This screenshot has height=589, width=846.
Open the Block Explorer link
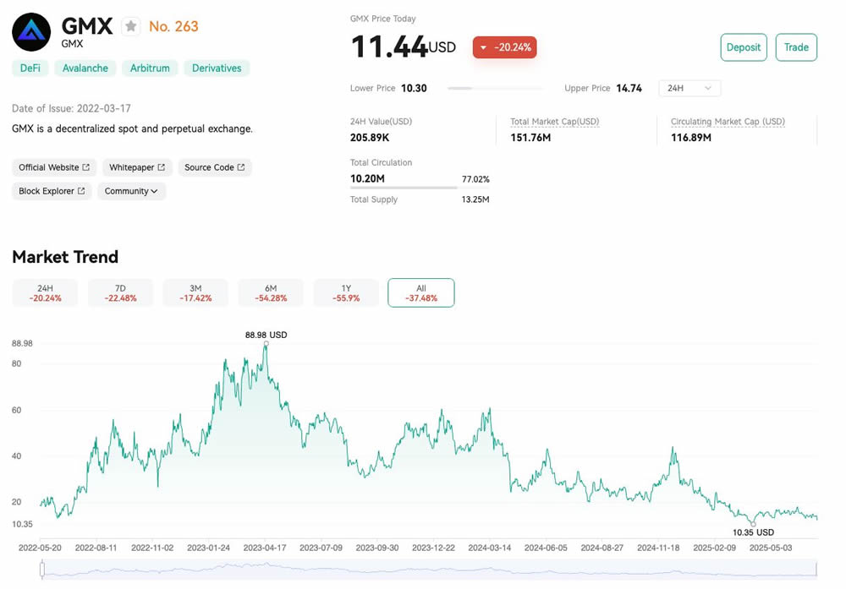pos(52,191)
